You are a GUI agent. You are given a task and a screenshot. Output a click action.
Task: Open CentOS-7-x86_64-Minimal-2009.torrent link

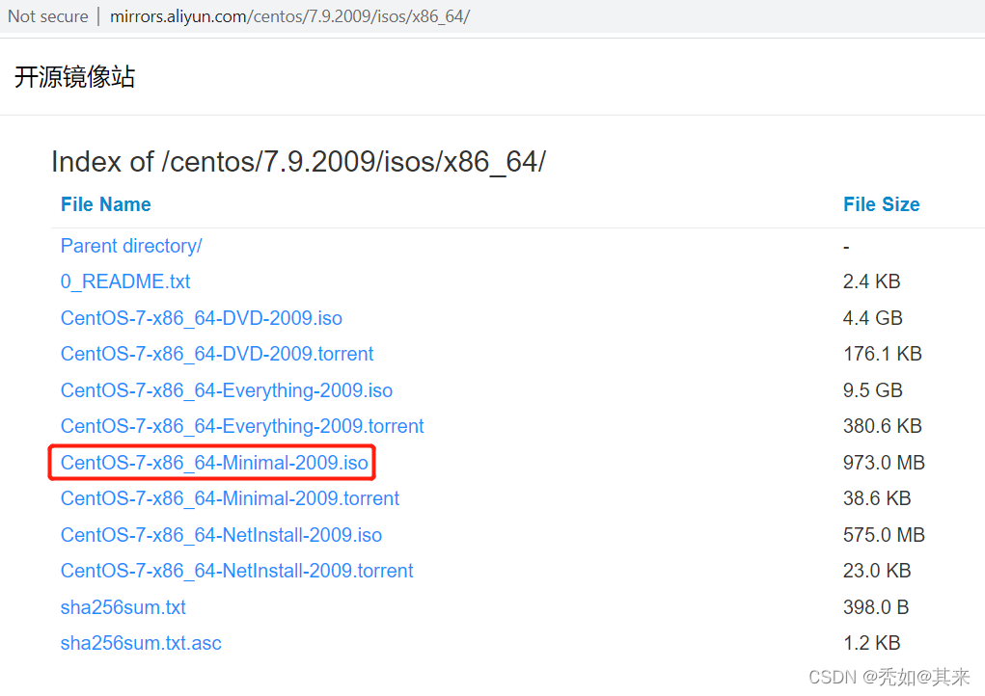click(x=230, y=498)
